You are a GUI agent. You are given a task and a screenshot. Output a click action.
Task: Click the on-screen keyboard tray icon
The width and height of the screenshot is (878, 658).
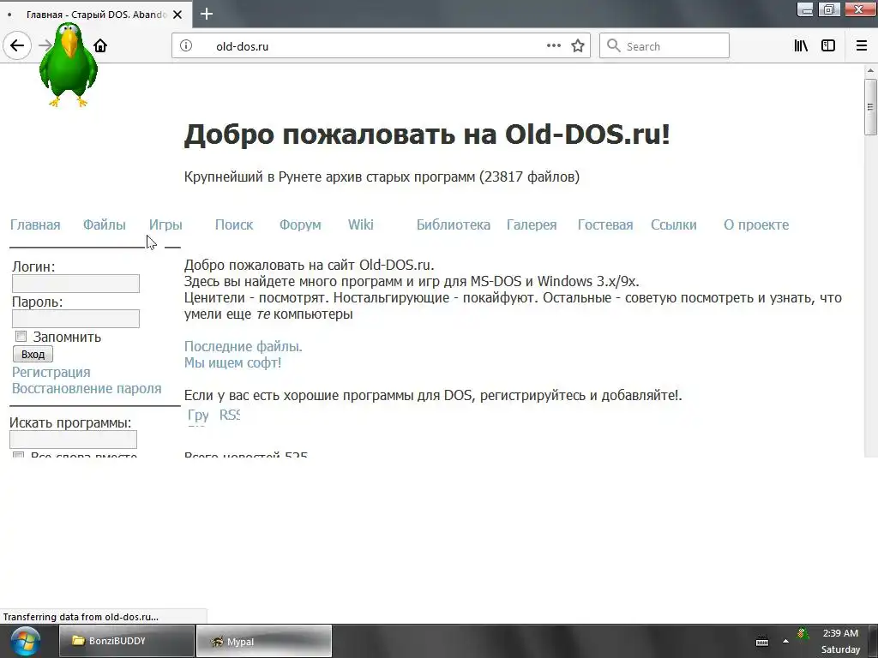762,641
